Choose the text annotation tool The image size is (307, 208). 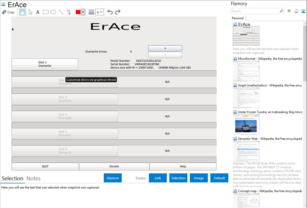[38, 12]
